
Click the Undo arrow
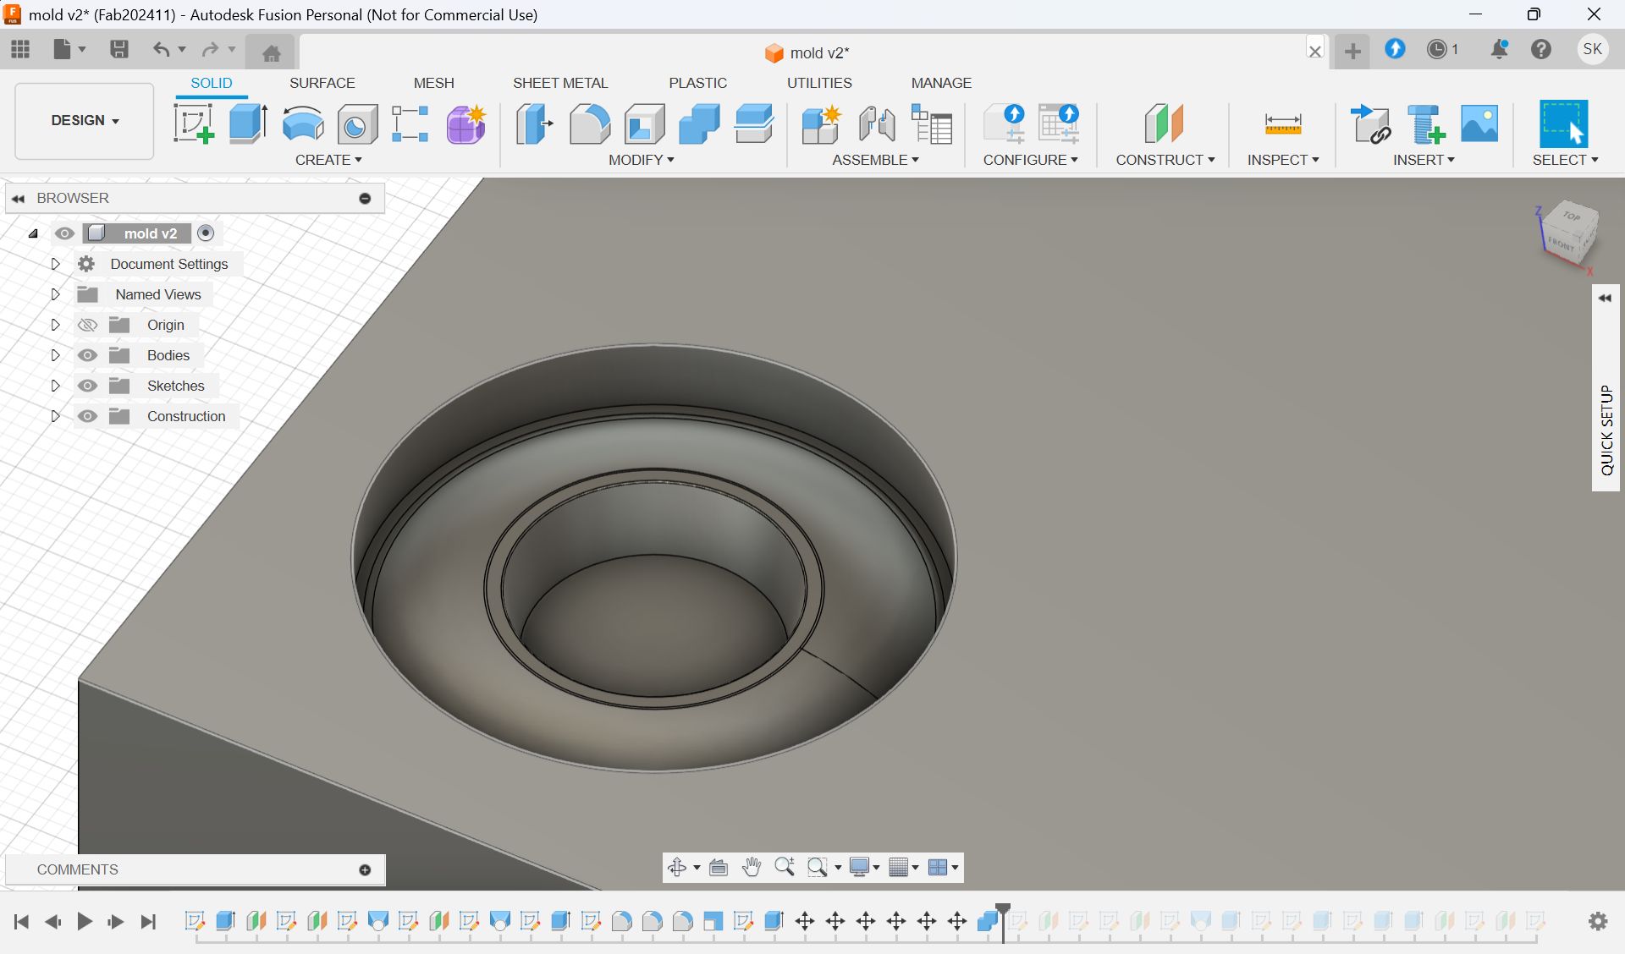[160, 49]
